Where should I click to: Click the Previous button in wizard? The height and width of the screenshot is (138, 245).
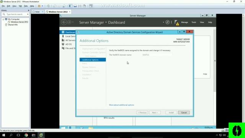pos(142,112)
